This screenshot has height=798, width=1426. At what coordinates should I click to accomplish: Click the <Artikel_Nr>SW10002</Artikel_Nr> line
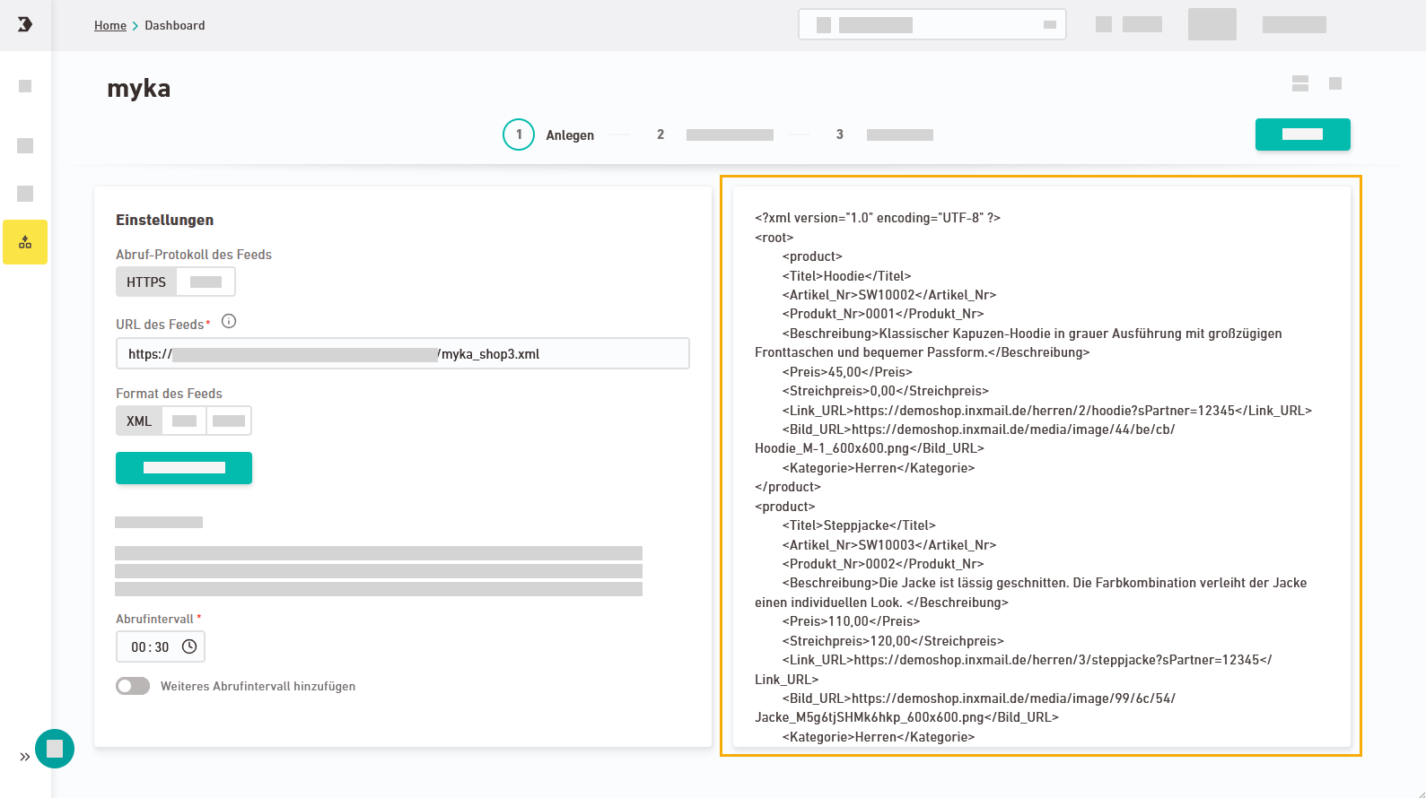point(889,295)
